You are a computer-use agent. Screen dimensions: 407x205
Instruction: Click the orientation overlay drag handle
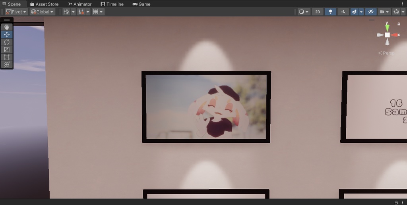(372, 20)
